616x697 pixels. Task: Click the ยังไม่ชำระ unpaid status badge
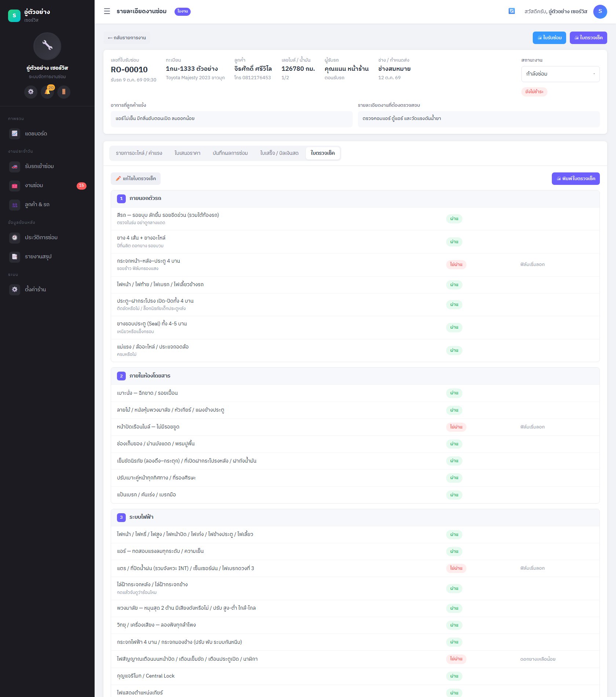pyautogui.click(x=534, y=92)
